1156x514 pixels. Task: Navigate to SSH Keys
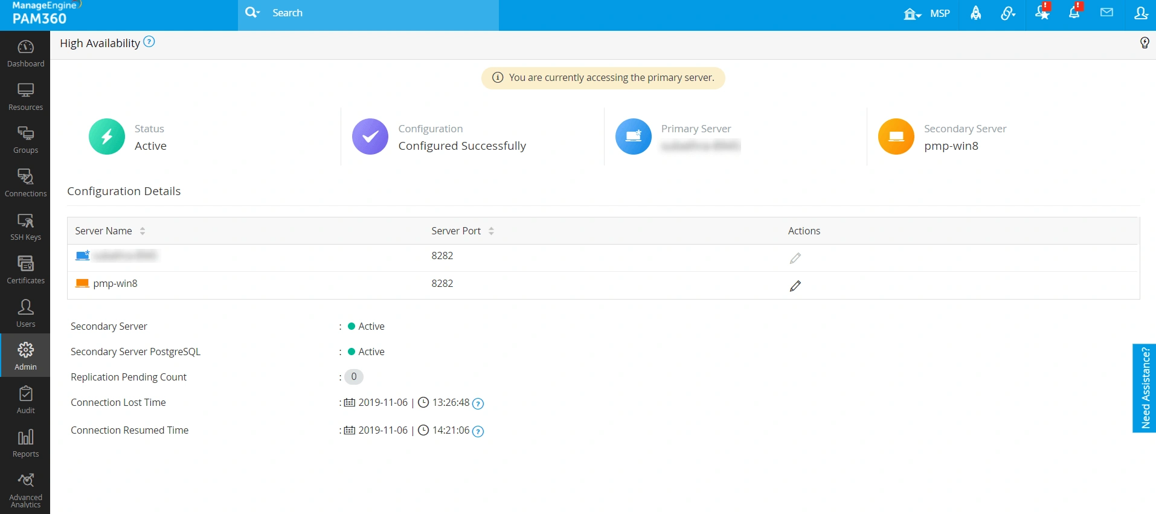click(25, 227)
